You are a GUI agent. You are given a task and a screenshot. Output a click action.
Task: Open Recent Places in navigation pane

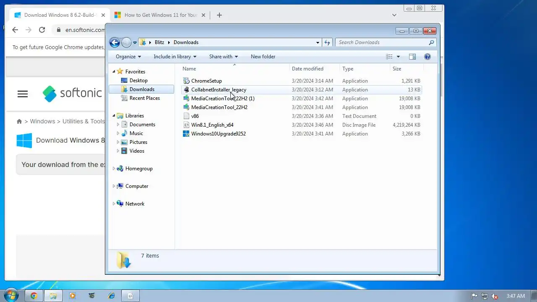coord(145,98)
